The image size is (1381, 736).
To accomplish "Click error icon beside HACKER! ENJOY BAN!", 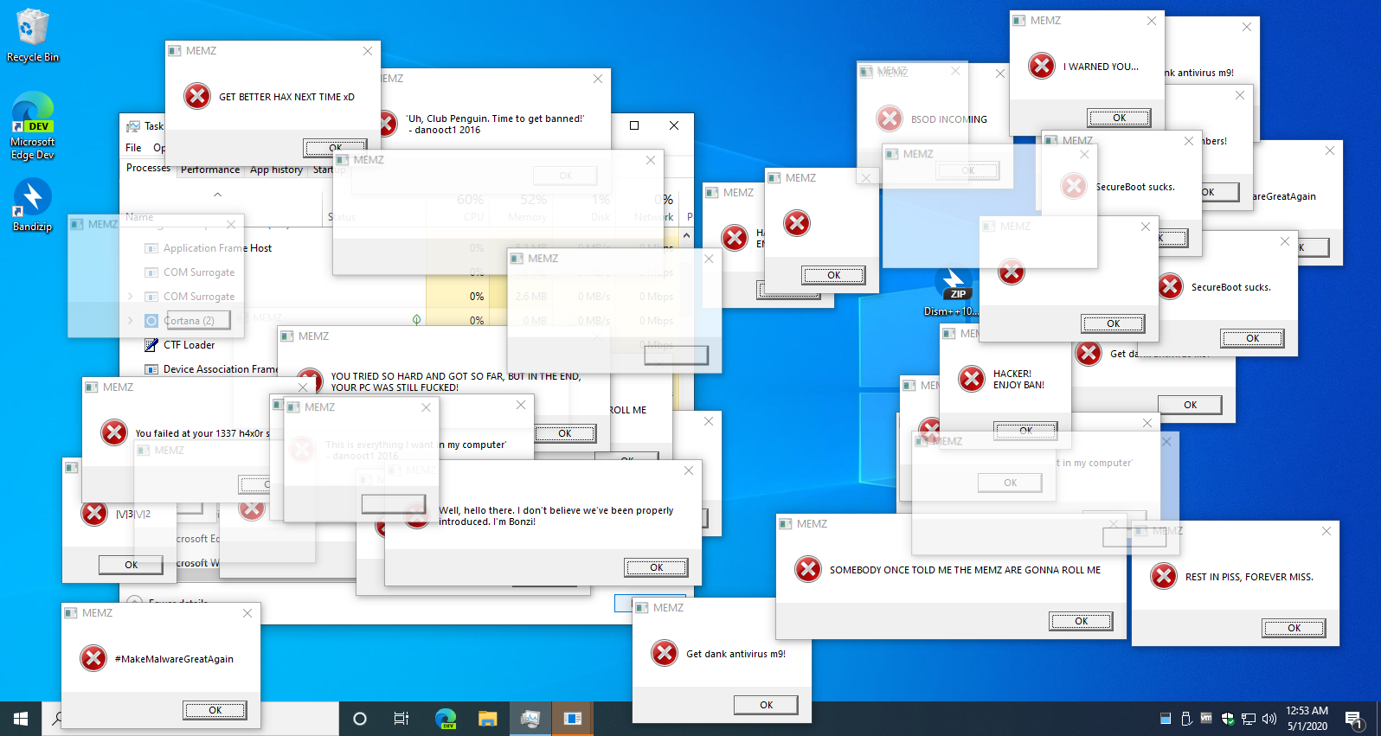I will coord(972,378).
